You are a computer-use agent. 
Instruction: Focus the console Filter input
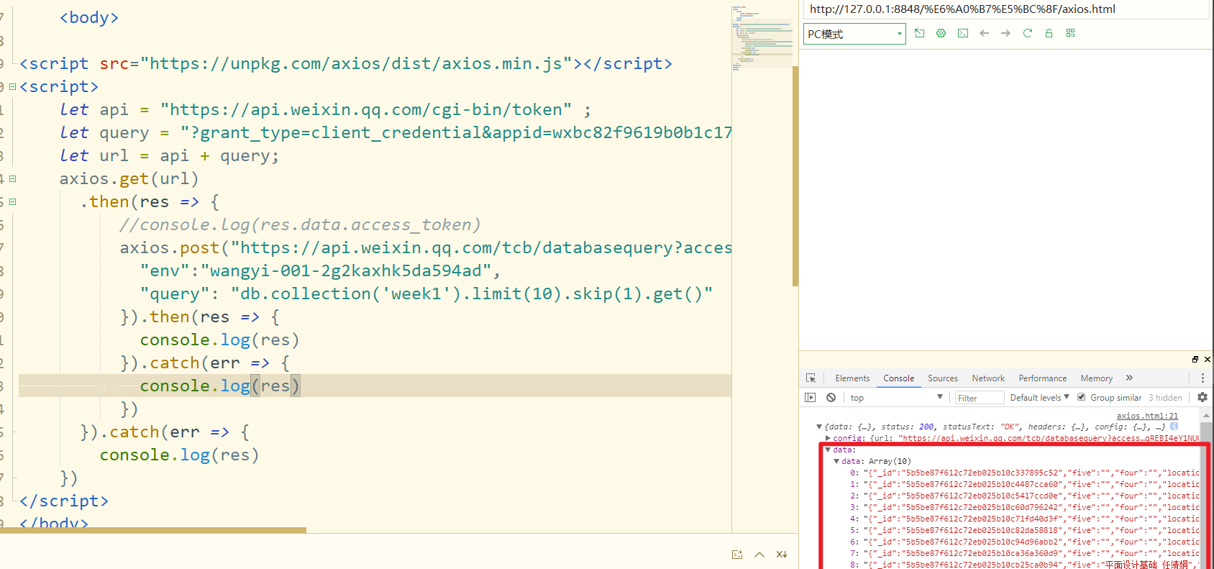[980, 398]
